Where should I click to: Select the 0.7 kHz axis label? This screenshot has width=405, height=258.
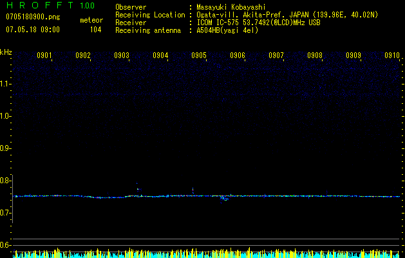click(5, 213)
